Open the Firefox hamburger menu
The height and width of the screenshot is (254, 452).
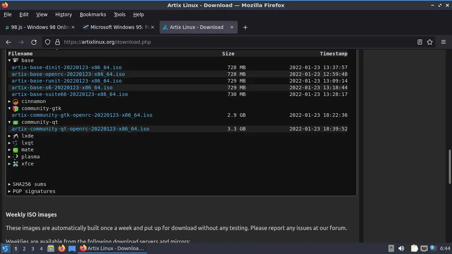click(444, 42)
